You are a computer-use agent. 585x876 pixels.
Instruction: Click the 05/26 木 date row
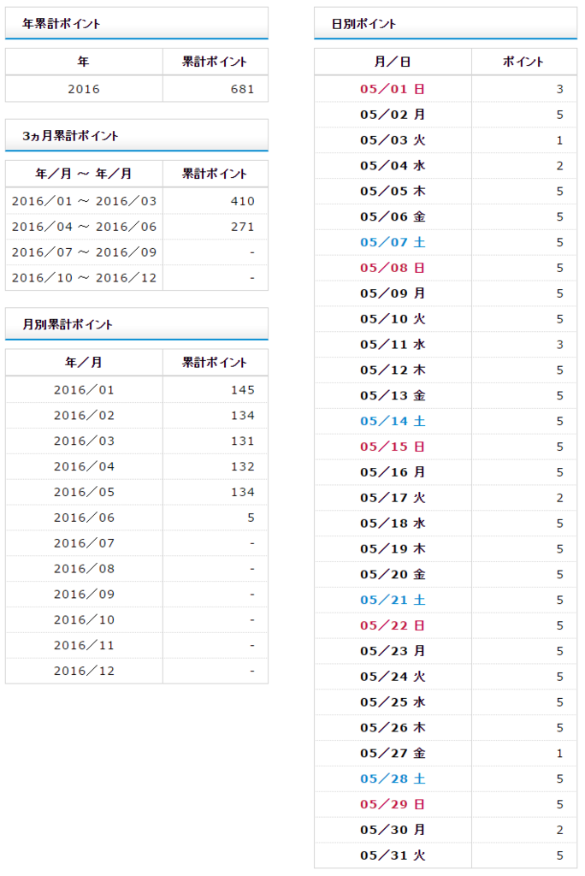pos(446,728)
